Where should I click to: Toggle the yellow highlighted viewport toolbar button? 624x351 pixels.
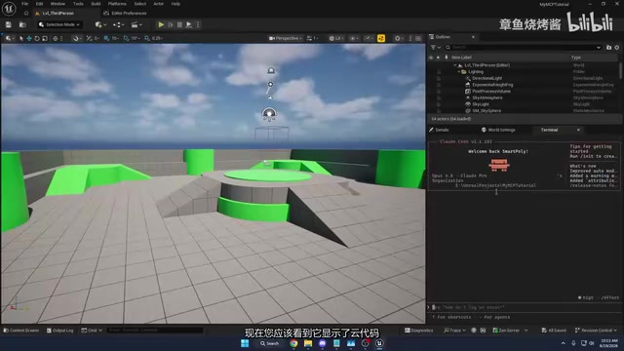pos(381,39)
